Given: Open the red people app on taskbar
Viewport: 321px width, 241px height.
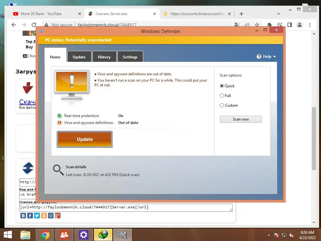Looking at the screenshot, I should (64, 235).
